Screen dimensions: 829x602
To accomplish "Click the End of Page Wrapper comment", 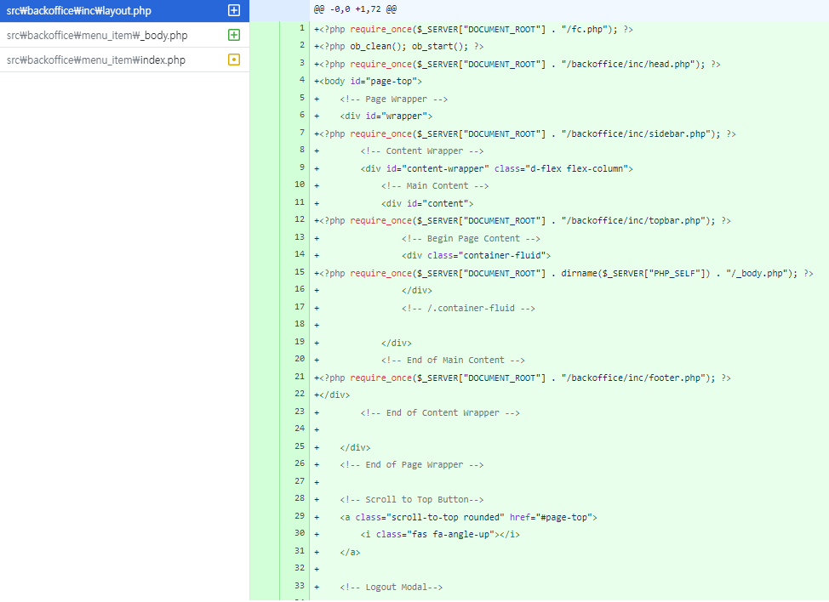I will click(412, 465).
